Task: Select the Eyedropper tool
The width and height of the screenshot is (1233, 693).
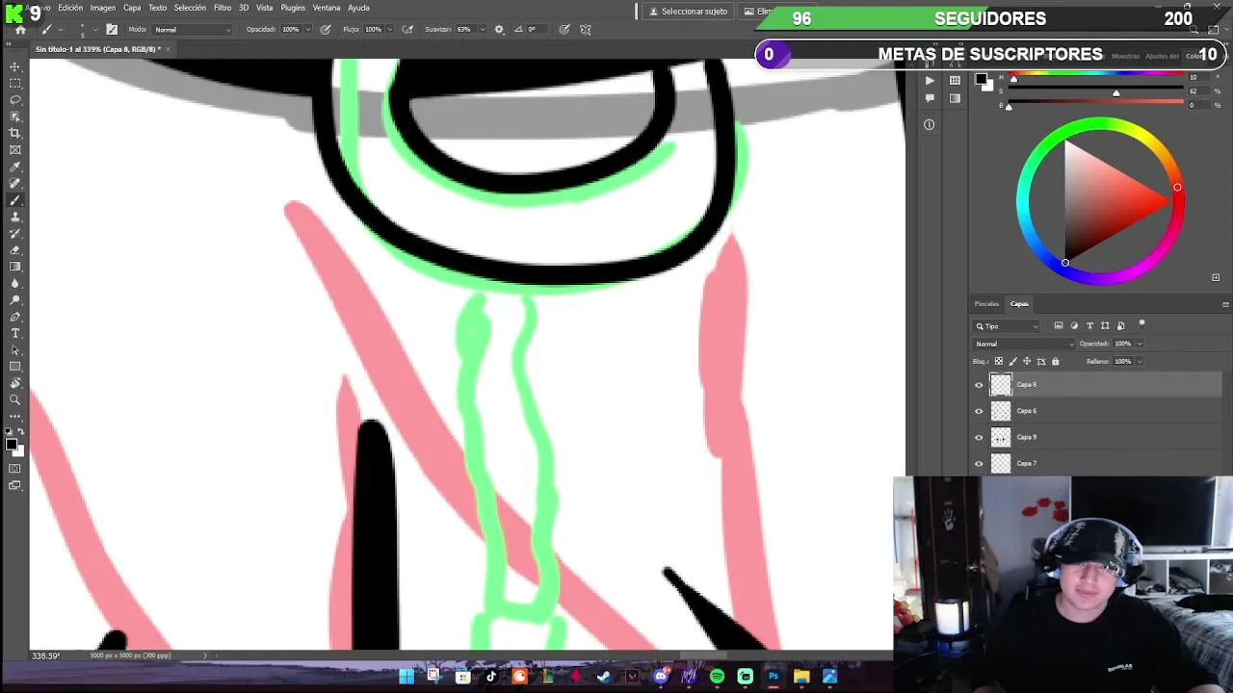Action: [x=15, y=167]
